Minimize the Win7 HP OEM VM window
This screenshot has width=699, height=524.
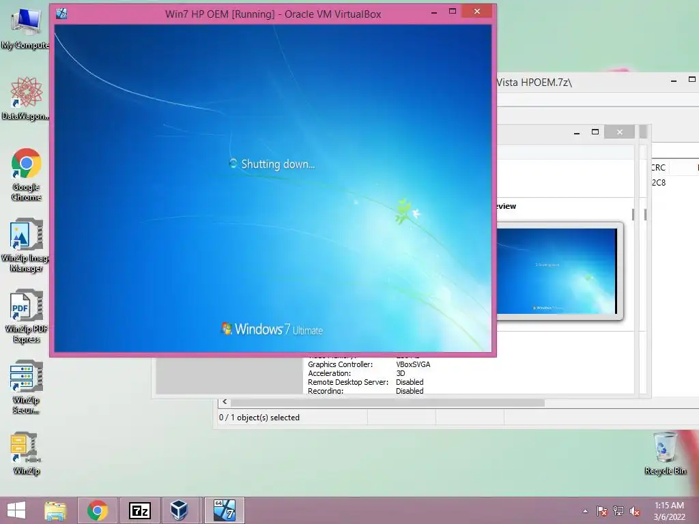click(x=433, y=12)
